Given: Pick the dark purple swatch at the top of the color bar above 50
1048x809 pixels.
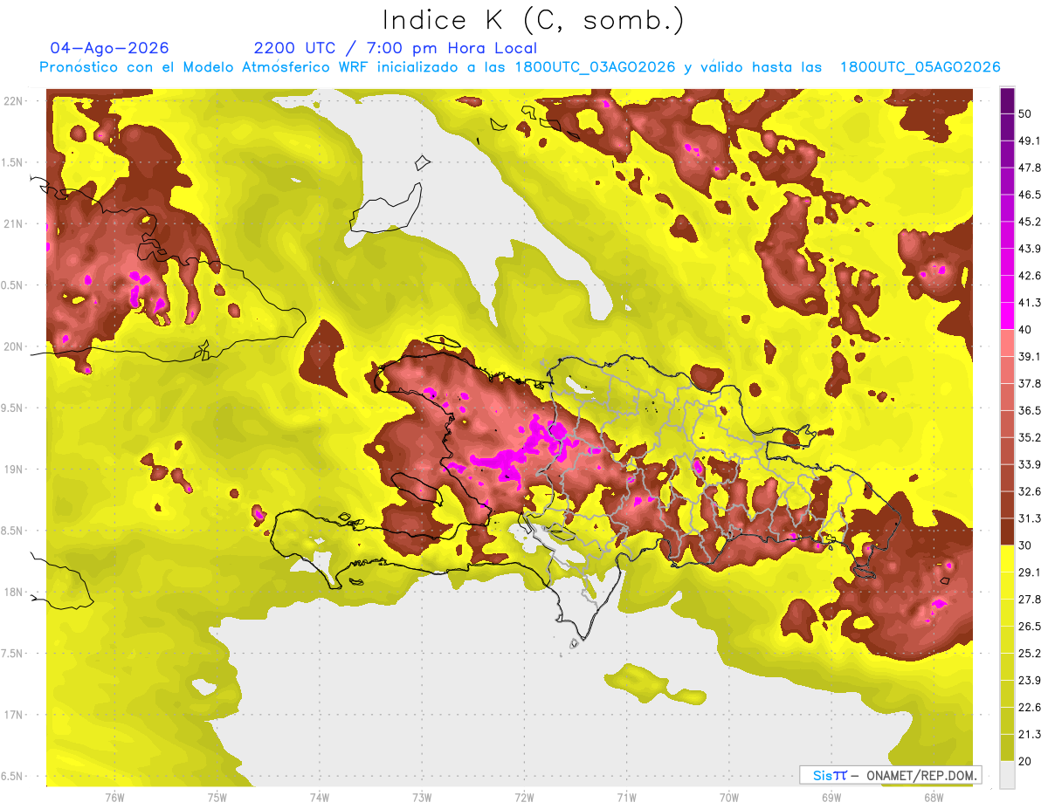Looking at the screenshot, I should [1007, 100].
